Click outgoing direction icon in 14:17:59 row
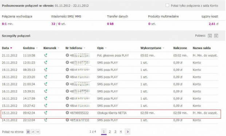This screenshot has width=226, height=136. point(46,99)
